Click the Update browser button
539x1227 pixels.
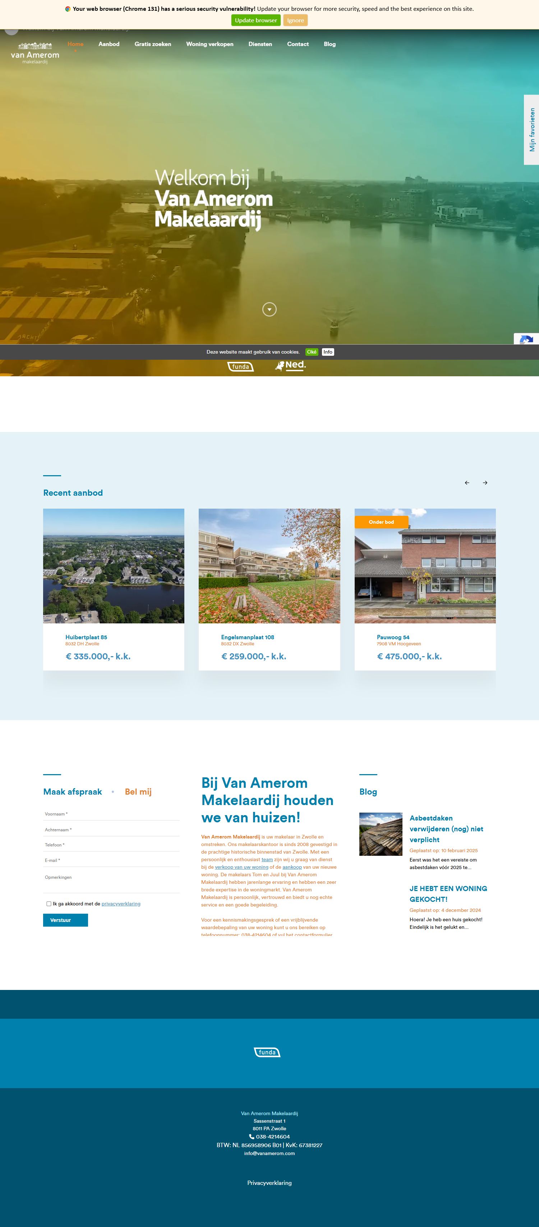tap(255, 21)
